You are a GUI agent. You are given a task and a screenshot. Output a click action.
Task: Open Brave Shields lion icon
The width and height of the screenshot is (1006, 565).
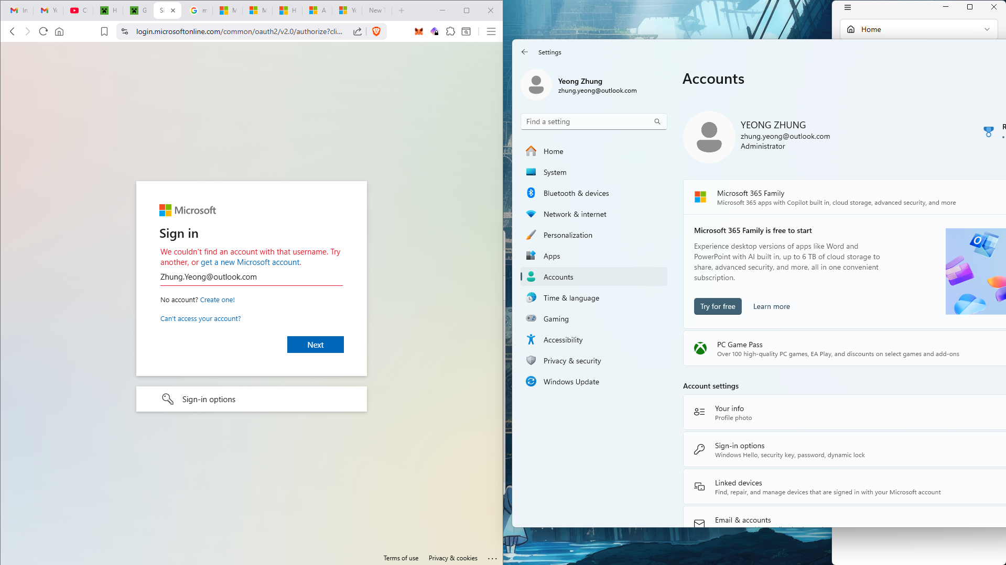pos(376,31)
